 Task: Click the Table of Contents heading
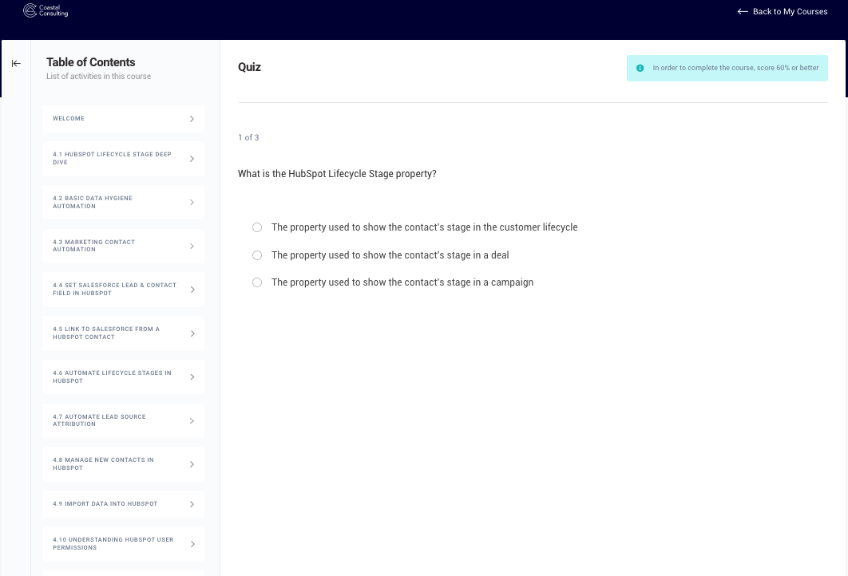pos(91,63)
